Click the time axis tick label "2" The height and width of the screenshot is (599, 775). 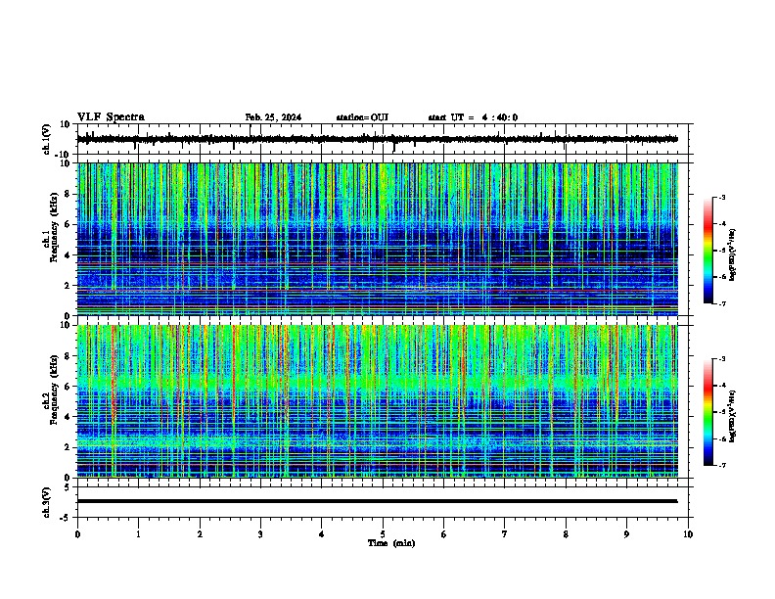(200, 533)
